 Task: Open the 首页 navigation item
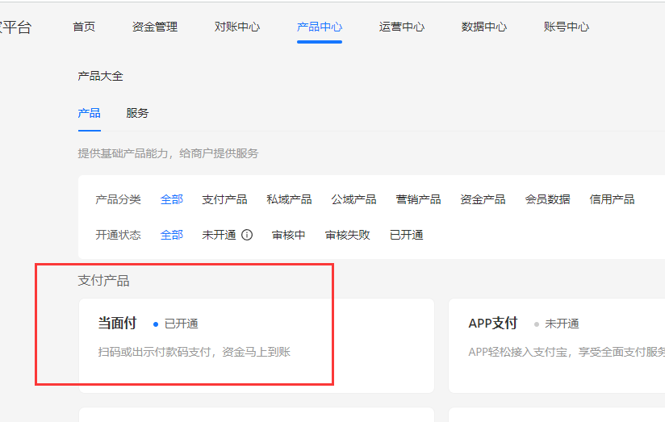pos(84,27)
